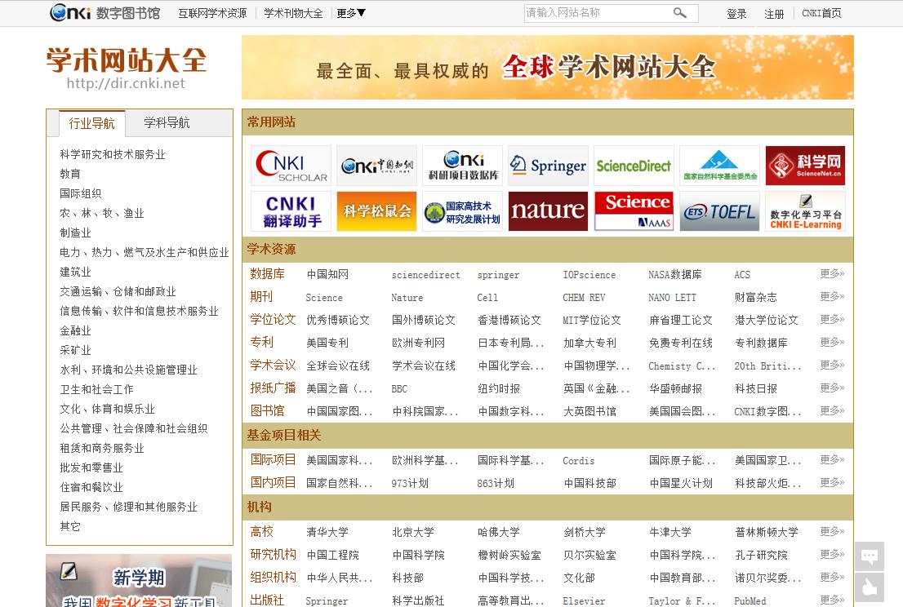This screenshot has height=607, width=903.
Task: Select the CNKI SCHOLAR logo
Action: pyautogui.click(x=291, y=166)
